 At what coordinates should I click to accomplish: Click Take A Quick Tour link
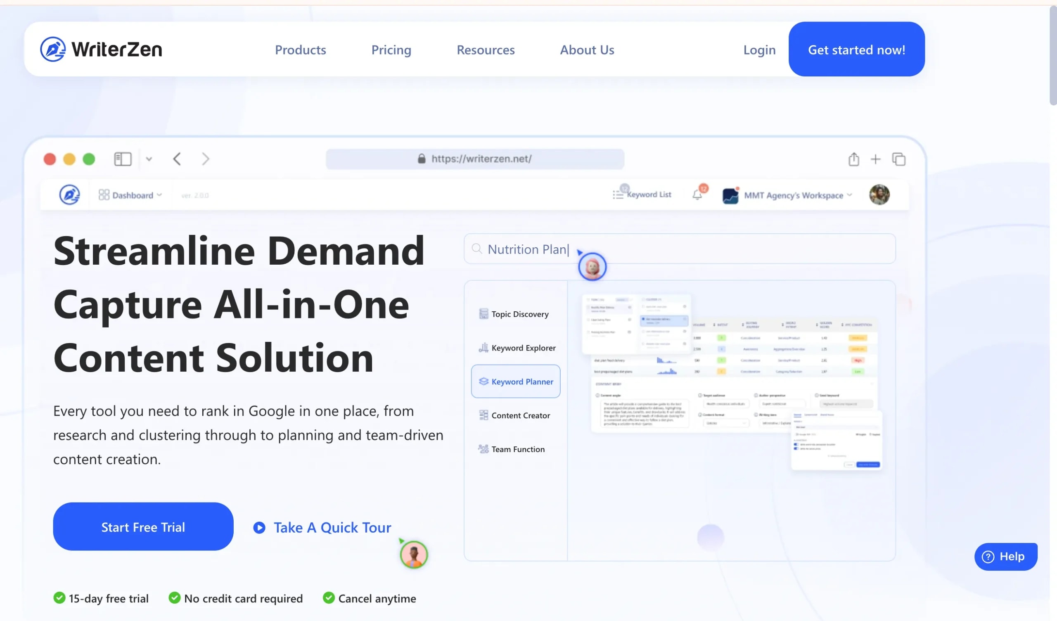(332, 527)
